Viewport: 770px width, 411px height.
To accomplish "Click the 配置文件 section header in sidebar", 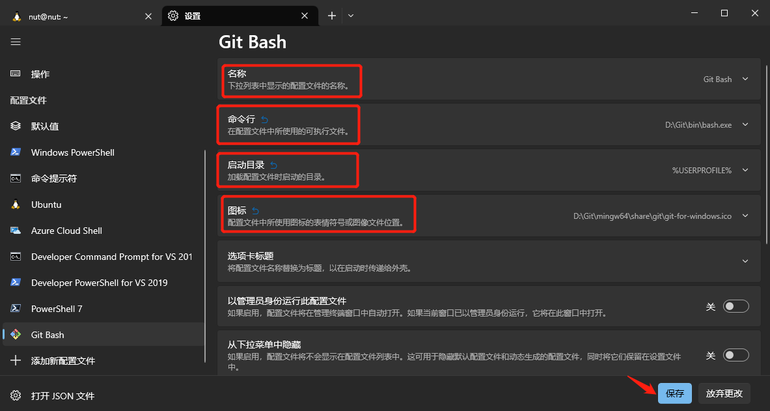I will coord(29,100).
